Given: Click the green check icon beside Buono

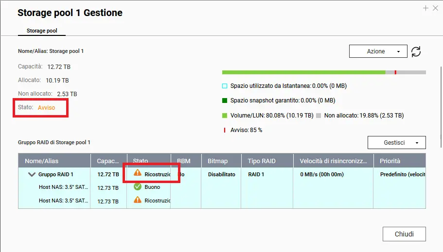Looking at the screenshot, I should click(138, 187).
